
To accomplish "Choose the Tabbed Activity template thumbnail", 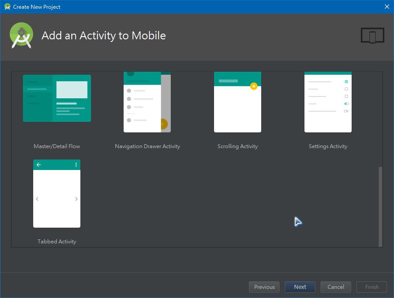I will (57, 194).
